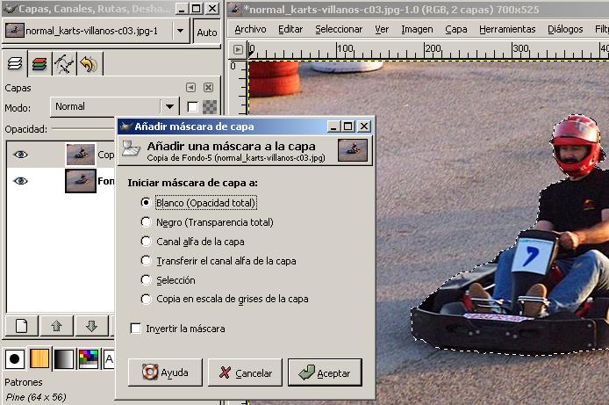
Task: Open the Imagen menu
Action: pyautogui.click(x=417, y=29)
